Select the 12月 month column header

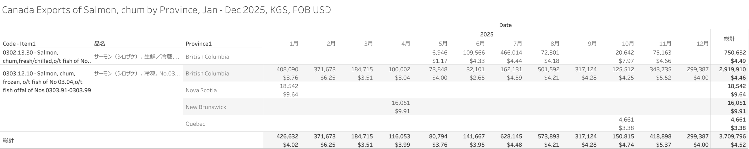[x=702, y=44]
